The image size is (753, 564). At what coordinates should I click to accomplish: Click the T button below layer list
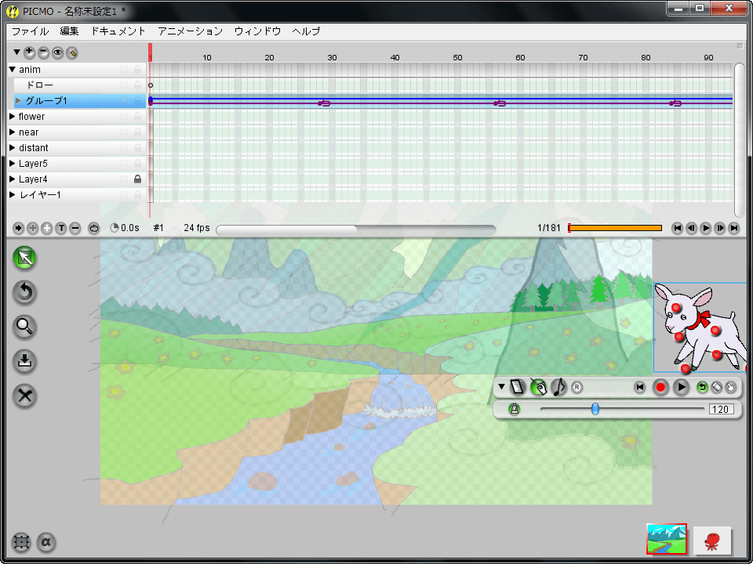click(x=61, y=228)
